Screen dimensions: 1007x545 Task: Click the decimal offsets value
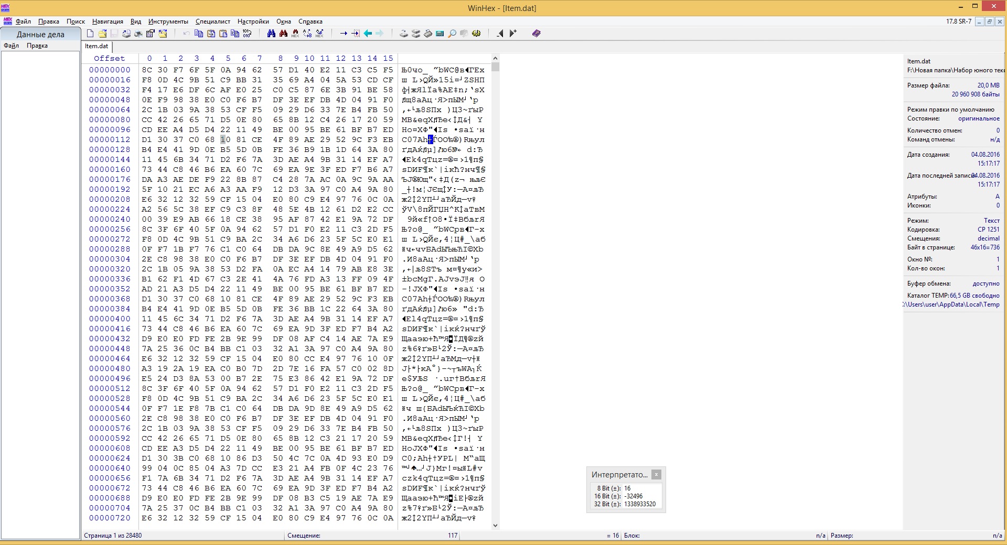[x=989, y=238]
